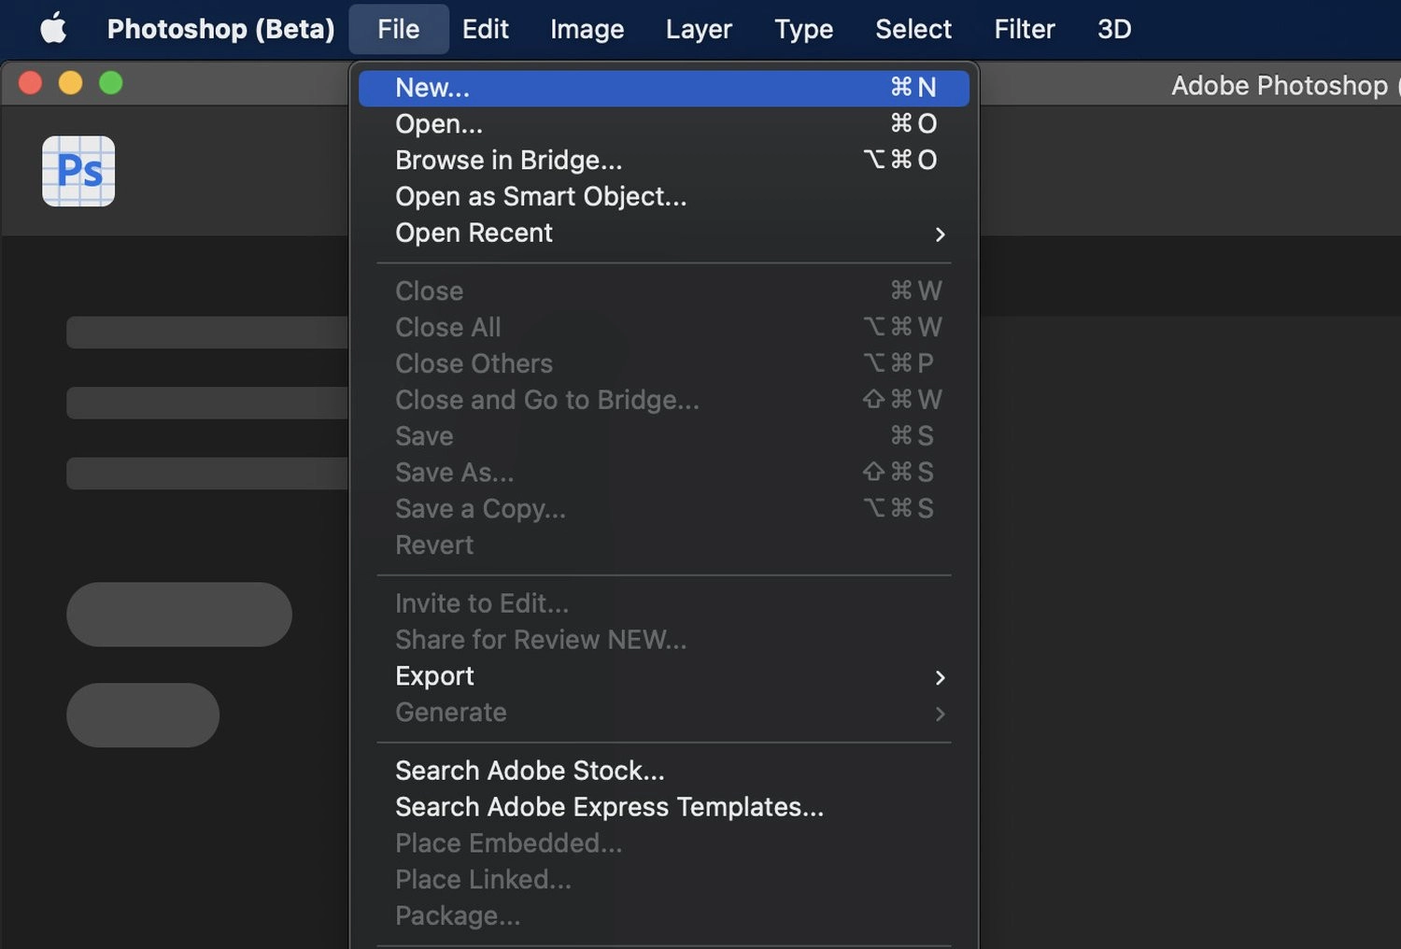This screenshot has width=1401, height=949.
Task: Close the open File menu
Action: pos(398,29)
